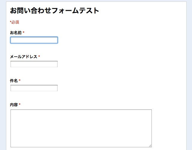The height and width of the screenshot is (150, 192).
Task: Click the お名前 field label
Action: pos(16,33)
